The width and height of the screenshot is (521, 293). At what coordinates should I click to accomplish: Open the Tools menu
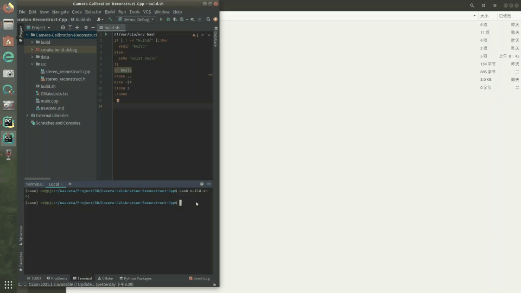tap(134, 11)
